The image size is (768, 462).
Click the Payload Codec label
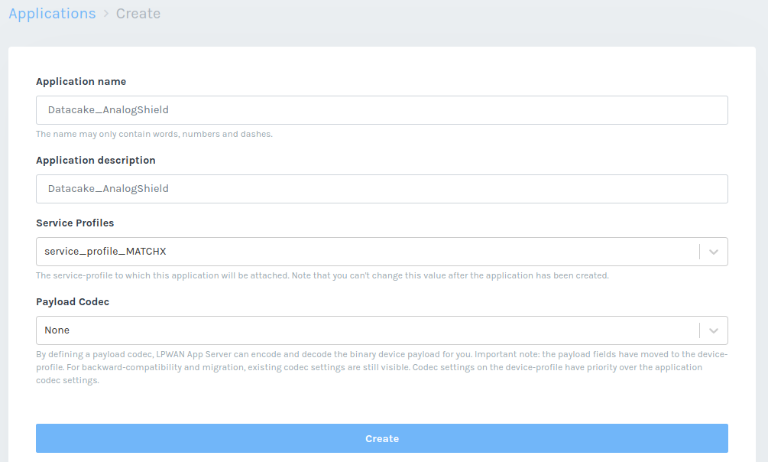[73, 302]
